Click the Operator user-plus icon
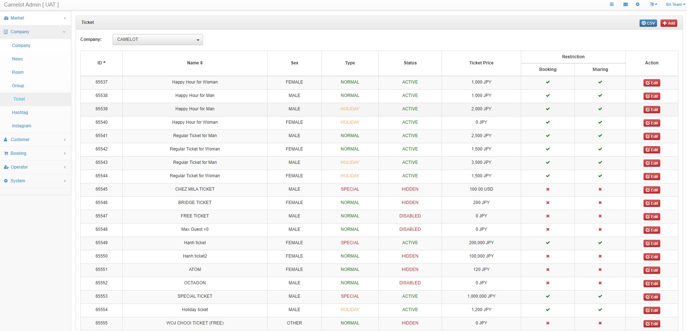This screenshot has height=331, width=687. pos(6,167)
